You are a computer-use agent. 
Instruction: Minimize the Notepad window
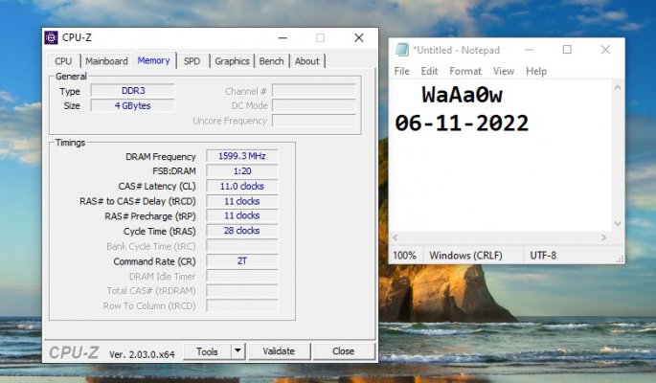(x=529, y=50)
